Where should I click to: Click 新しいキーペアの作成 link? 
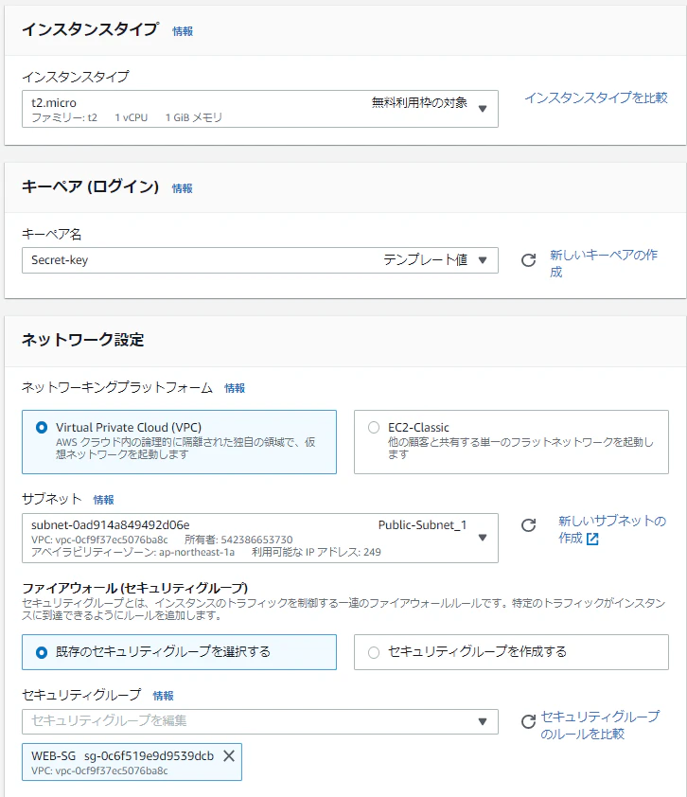tap(604, 263)
